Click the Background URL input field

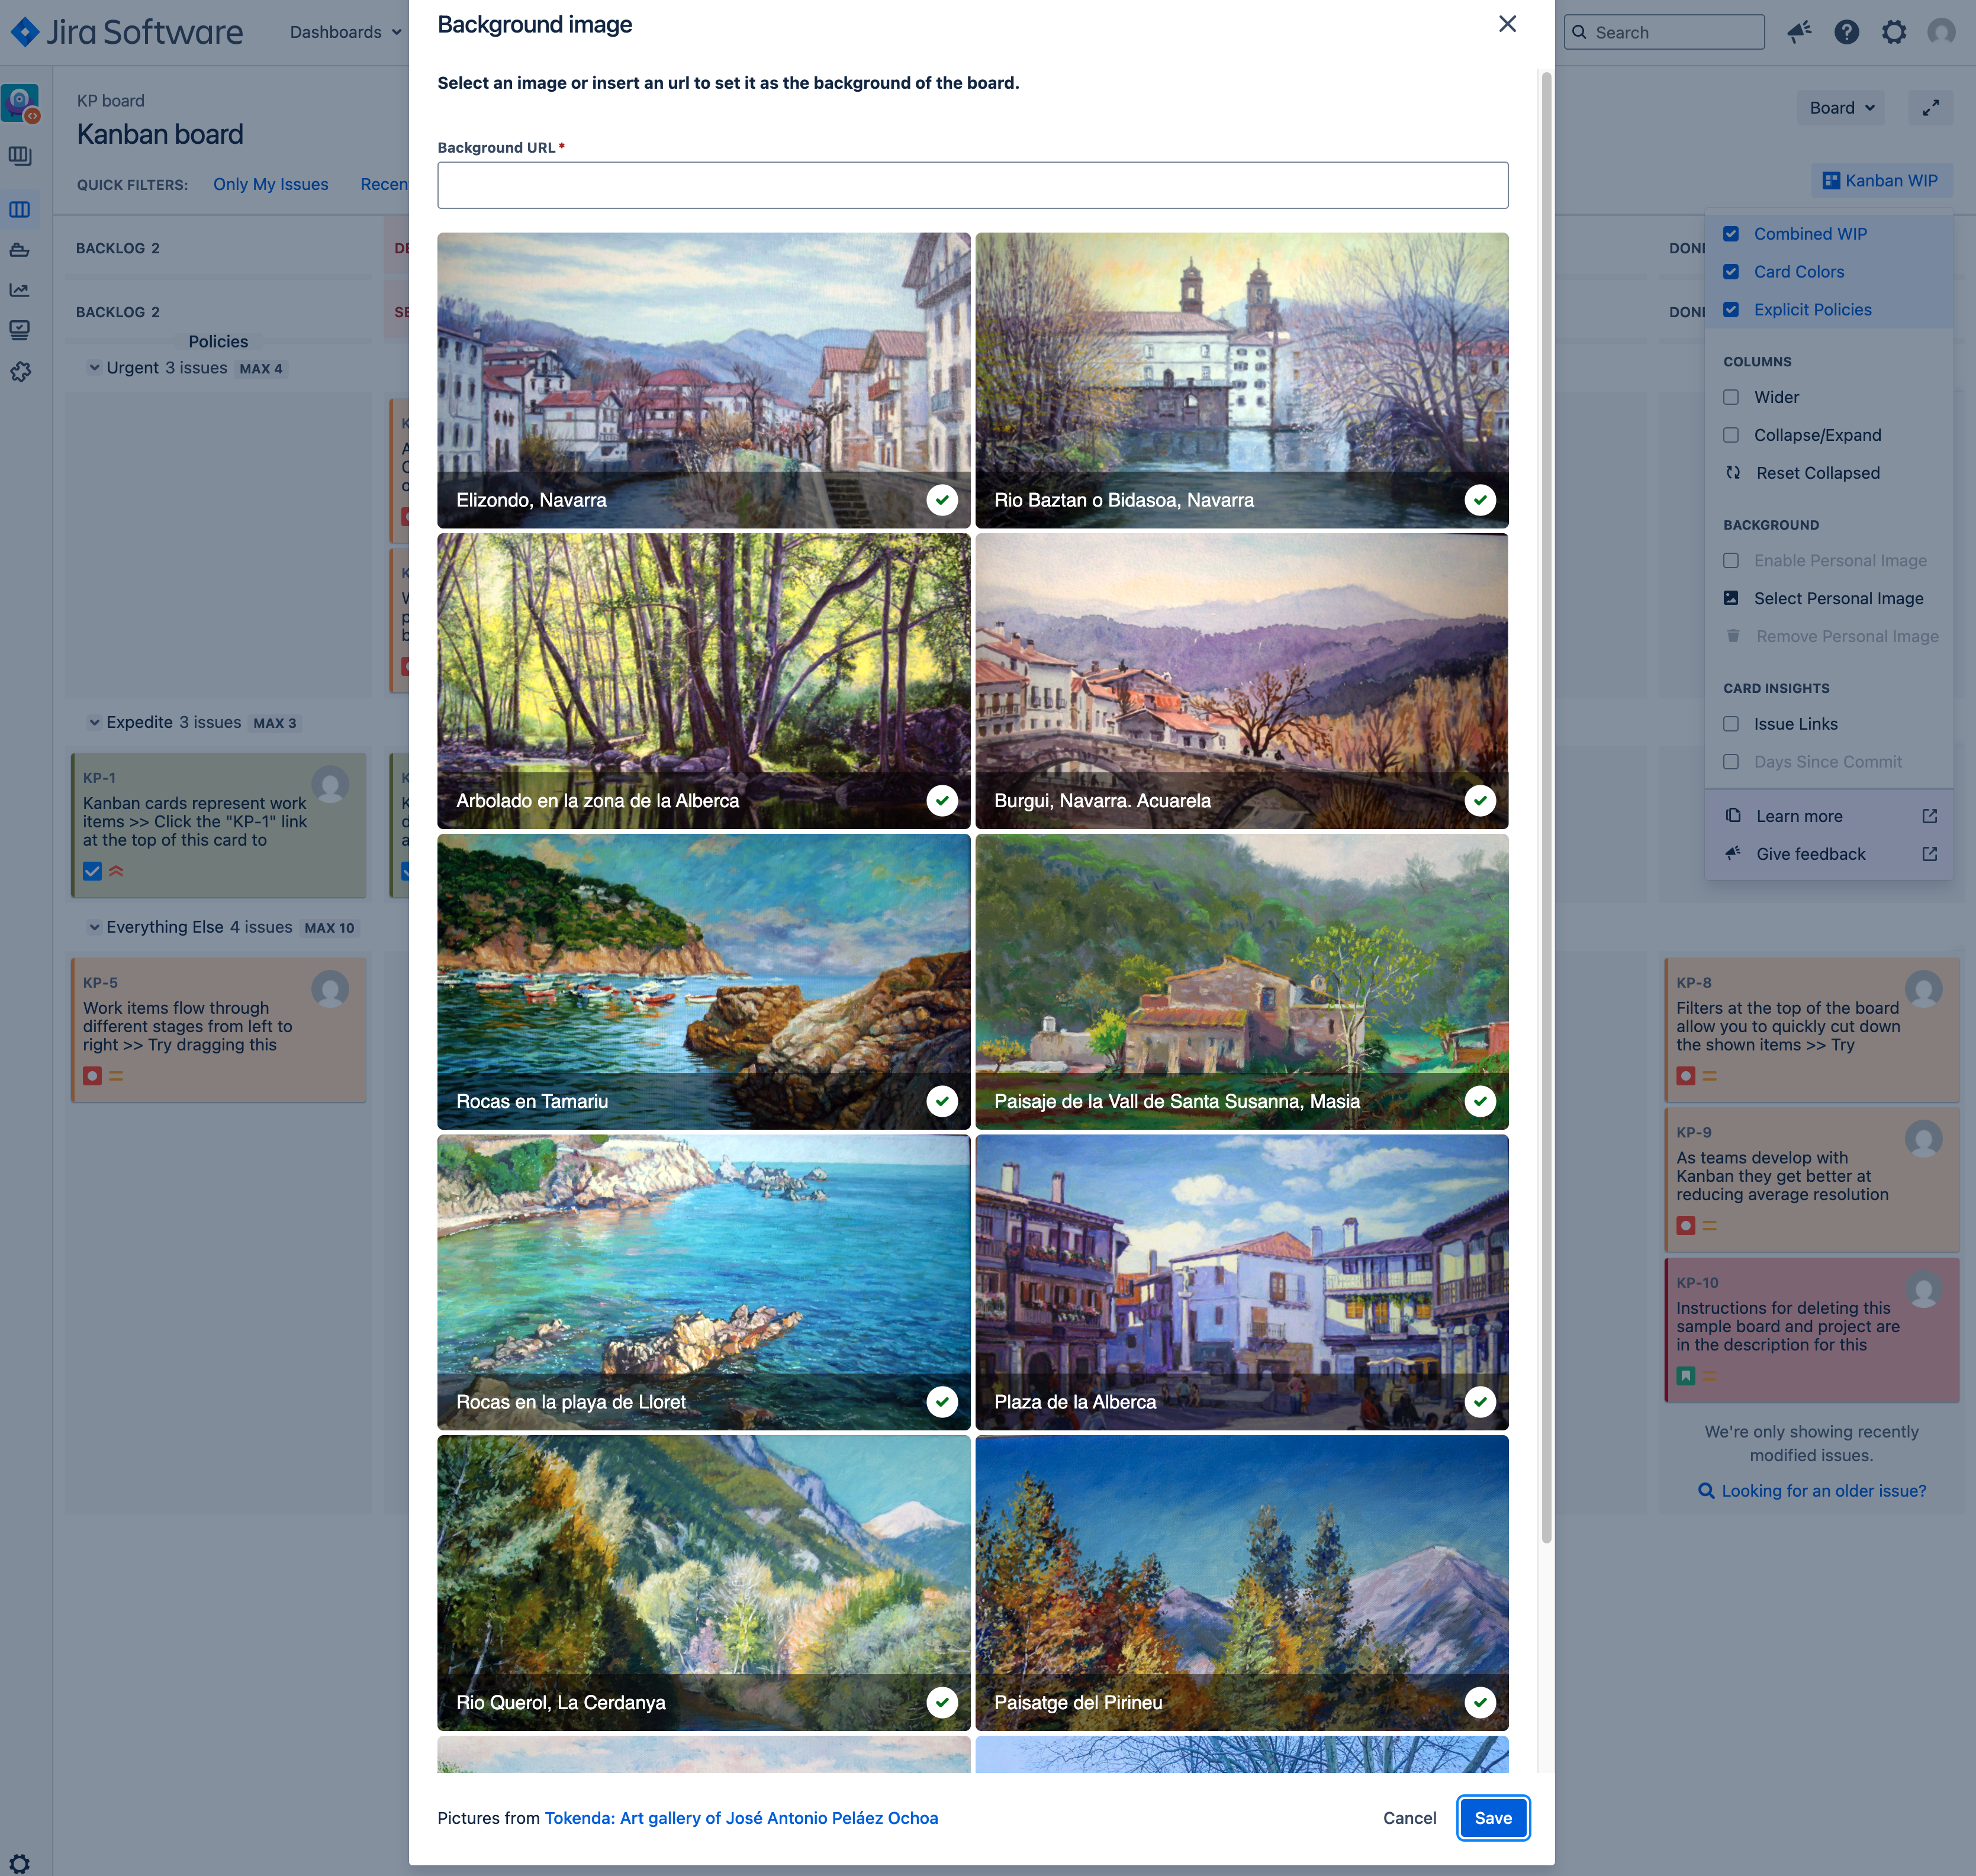(x=973, y=185)
